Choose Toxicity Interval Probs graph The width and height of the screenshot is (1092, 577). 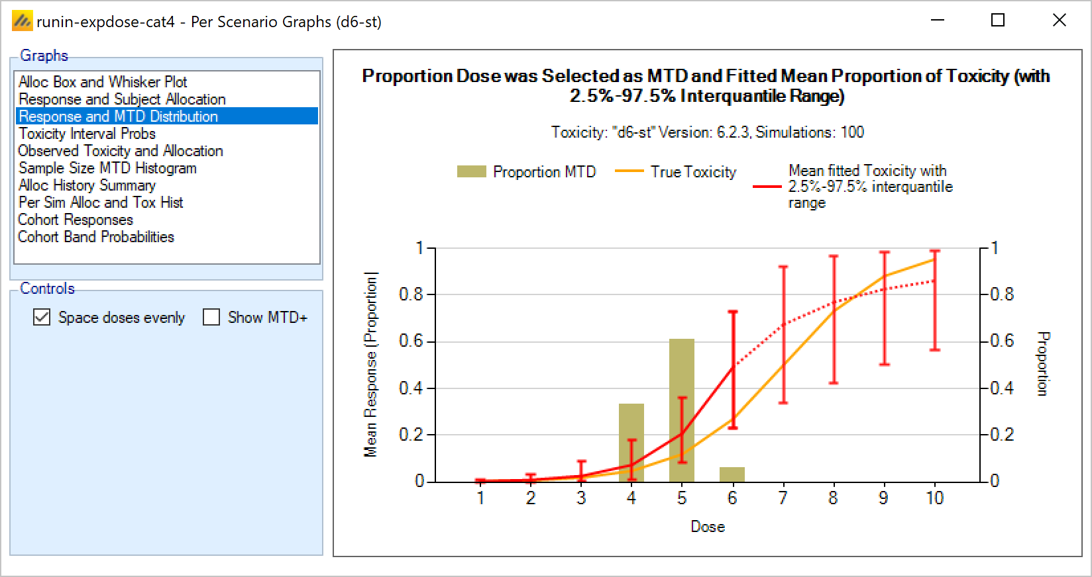point(87,134)
